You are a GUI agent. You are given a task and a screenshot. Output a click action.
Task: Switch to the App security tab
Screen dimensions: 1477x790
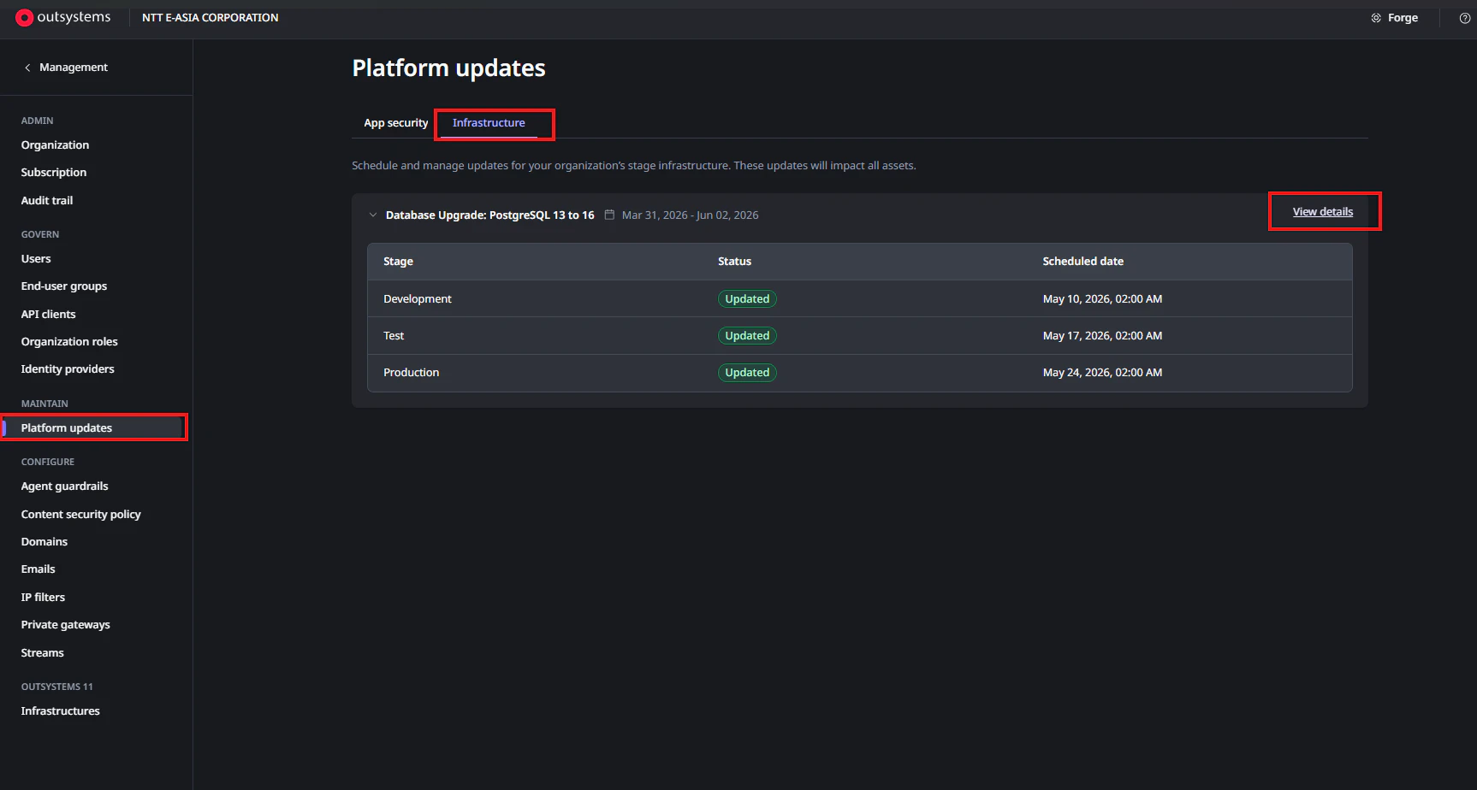tap(396, 123)
